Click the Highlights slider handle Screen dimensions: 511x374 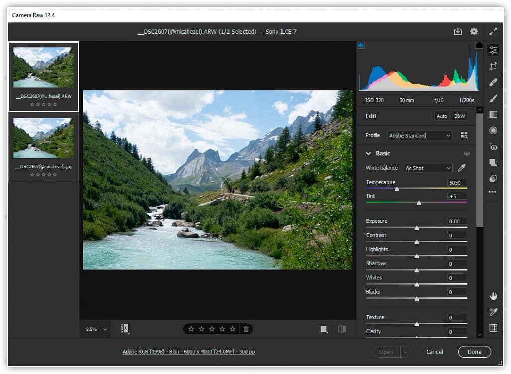(417, 256)
